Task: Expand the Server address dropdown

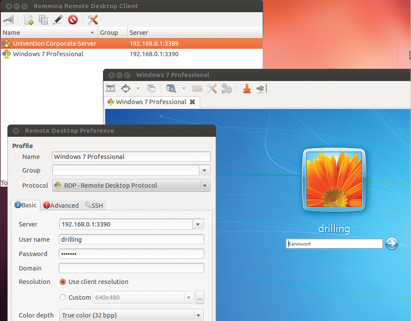Action: pyautogui.click(x=198, y=224)
